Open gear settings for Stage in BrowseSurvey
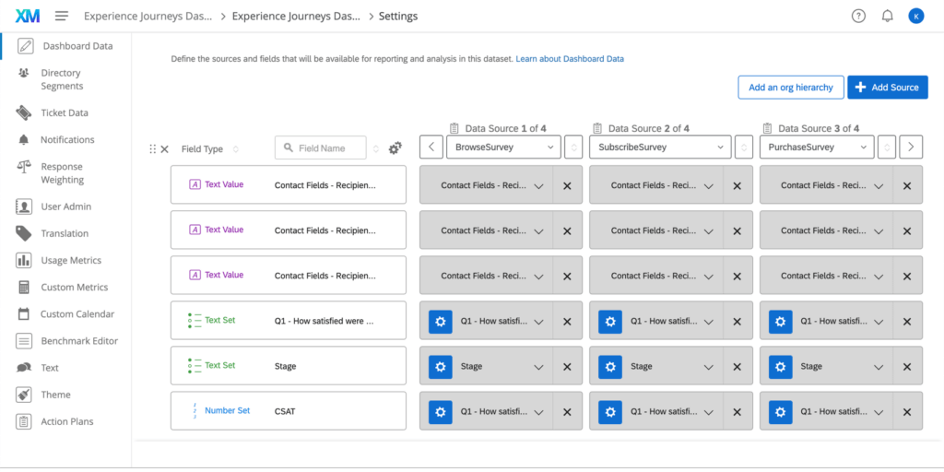The height and width of the screenshot is (472, 944). [x=441, y=366]
